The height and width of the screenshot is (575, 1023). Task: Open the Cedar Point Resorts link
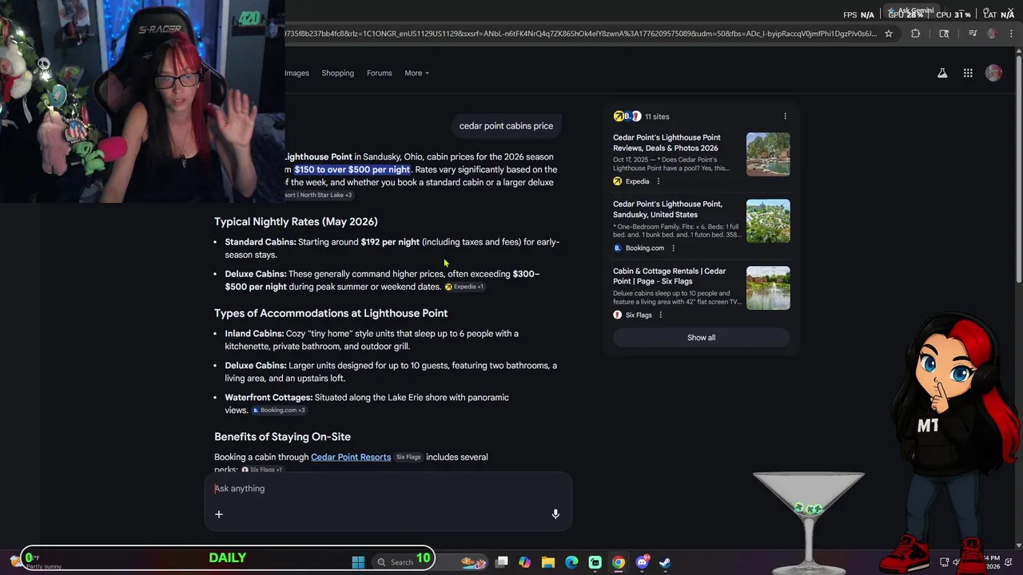(x=351, y=457)
